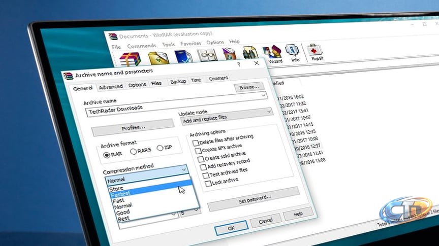
Task: Click the question mark help icon in dialog
Action: 238,64
